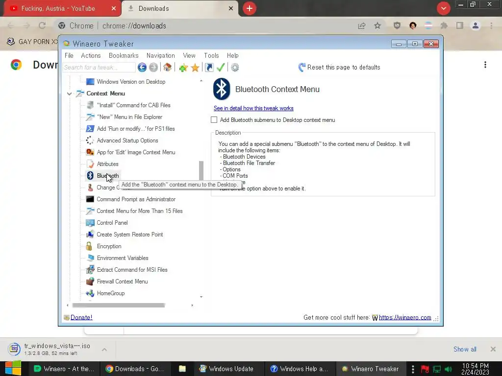Click the green checkmark toolbar icon

(x=221, y=67)
